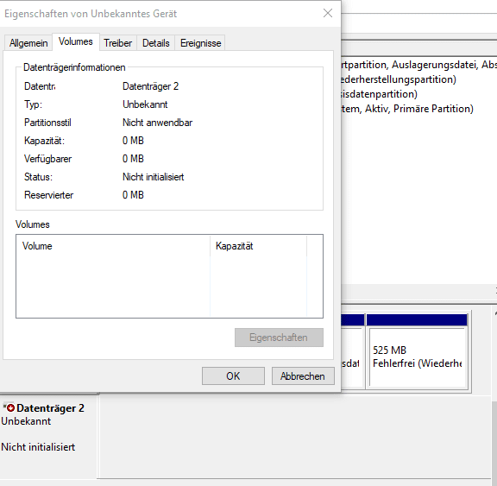Click the 'Nicht anwendbar' partition style value
Screen dimensions: 497x486
(x=158, y=123)
